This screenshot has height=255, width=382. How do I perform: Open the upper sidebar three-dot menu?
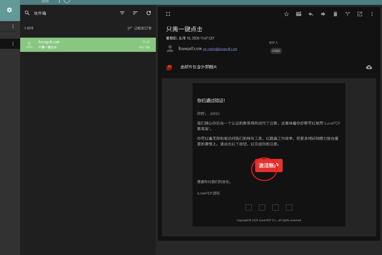13,26
